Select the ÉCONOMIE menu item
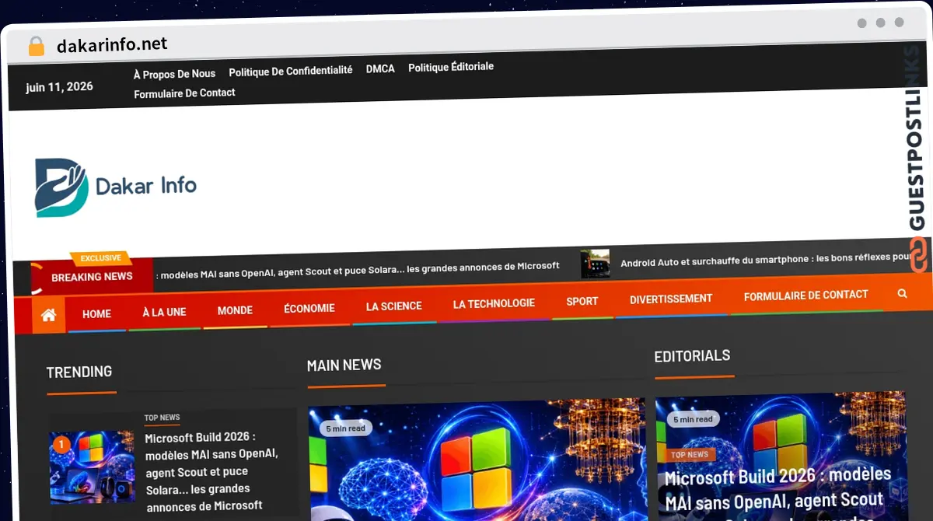Viewport: 933px width, 521px height. pyautogui.click(x=309, y=308)
